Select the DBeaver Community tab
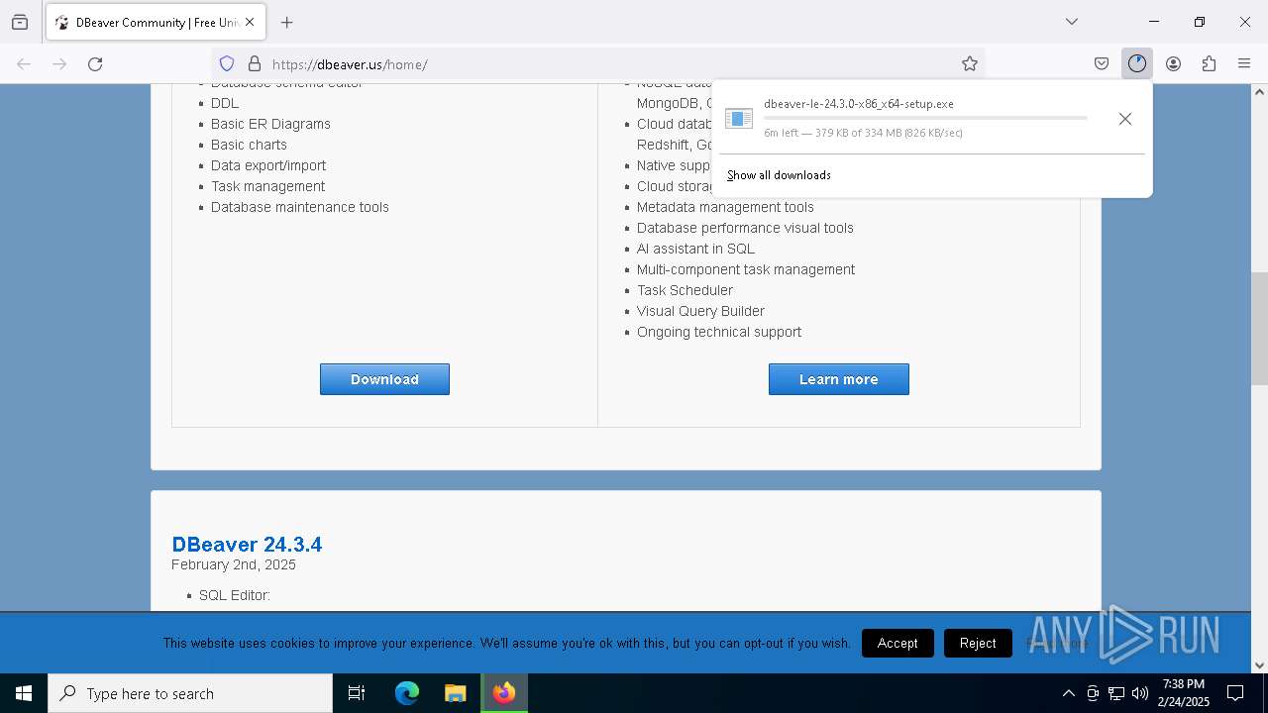The height and width of the screenshot is (713, 1268). [x=155, y=22]
